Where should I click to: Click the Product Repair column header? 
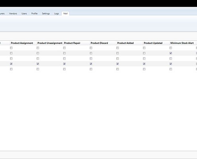pos(72,43)
